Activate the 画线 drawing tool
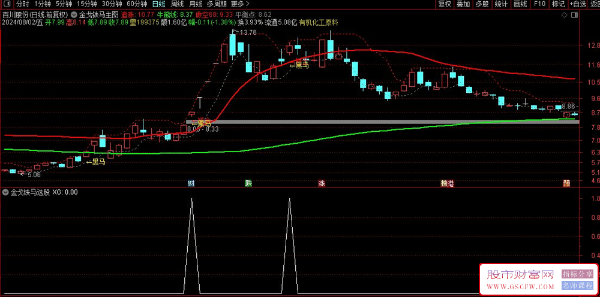Image resolution: width=600 pixels, height=297 pixels. (520, 4)
